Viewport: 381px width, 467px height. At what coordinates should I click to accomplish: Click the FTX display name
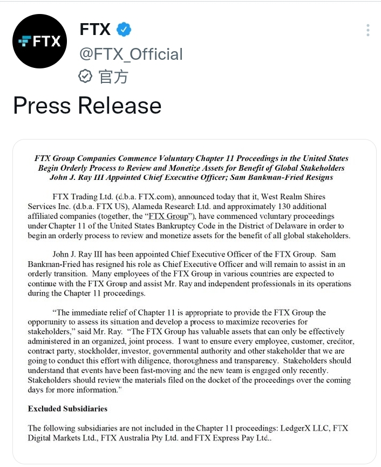[x=95, y=29]
